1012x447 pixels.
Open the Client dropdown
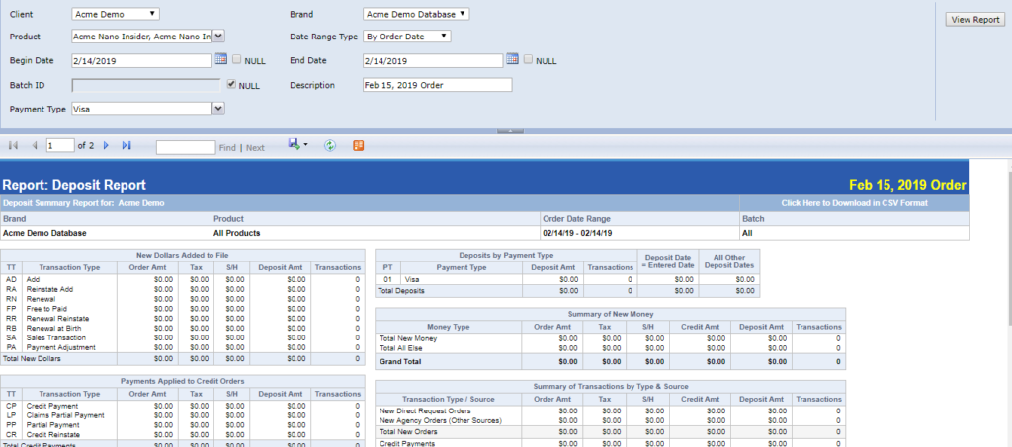pyautogui.click(x=116, y=14)
